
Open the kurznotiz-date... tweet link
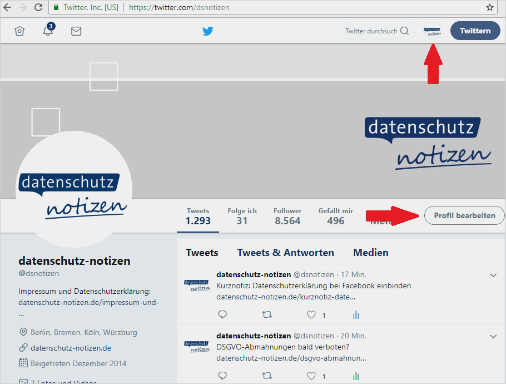coord(286,297)
